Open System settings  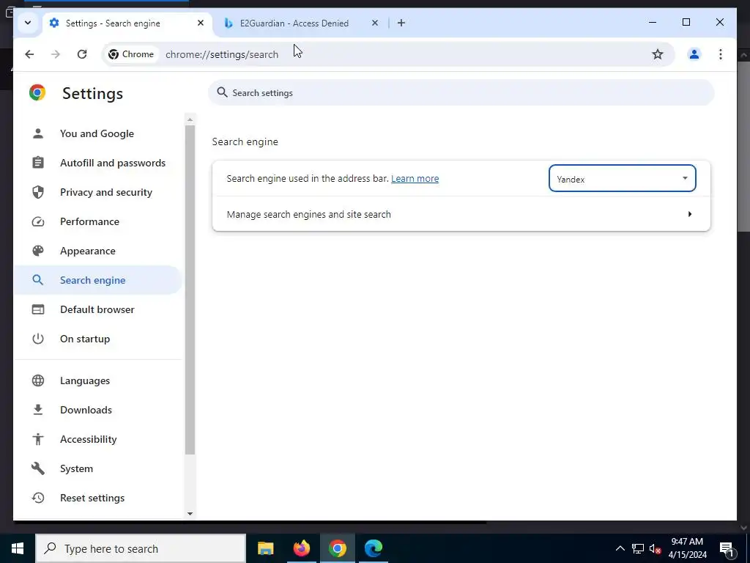[x=98, y=468]
